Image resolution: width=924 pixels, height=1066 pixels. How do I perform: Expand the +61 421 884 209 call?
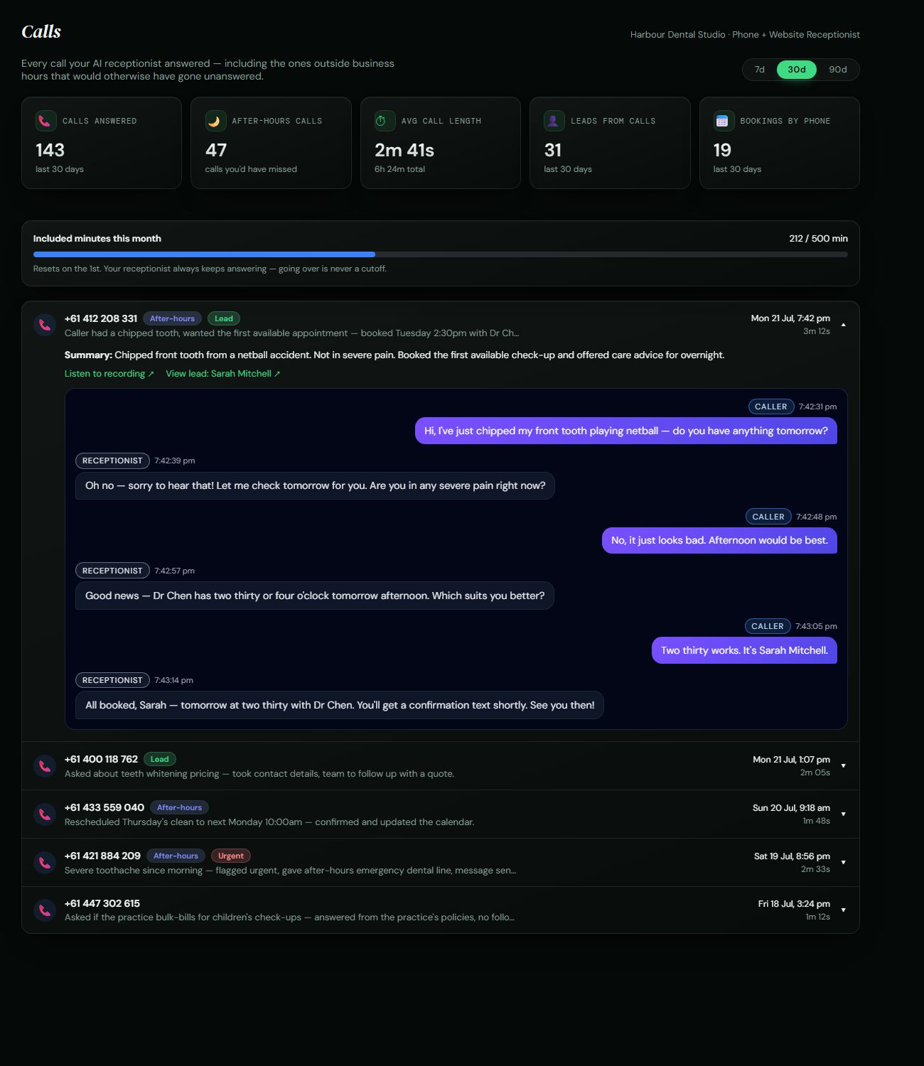tap(844, 863)
